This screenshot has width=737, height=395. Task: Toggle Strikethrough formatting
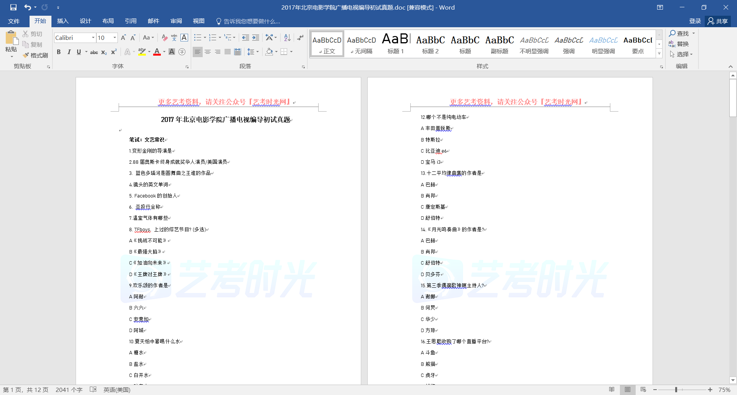[94, 52]
